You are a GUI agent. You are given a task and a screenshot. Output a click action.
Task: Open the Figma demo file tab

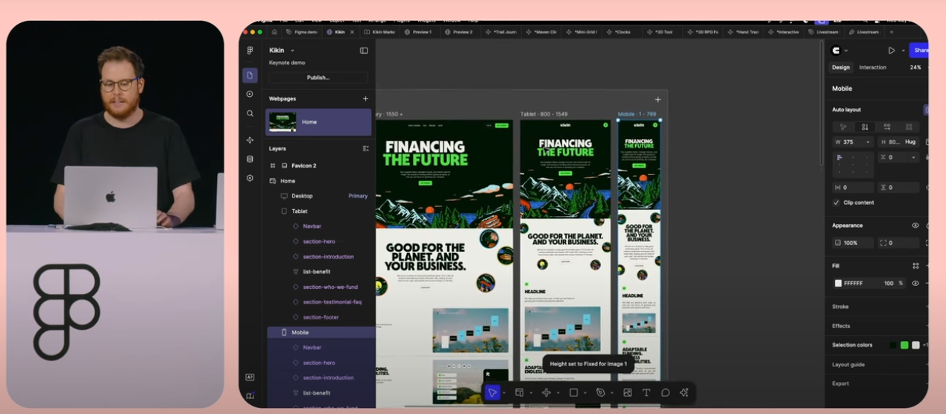pyautogui.click(x=301, y=32)
